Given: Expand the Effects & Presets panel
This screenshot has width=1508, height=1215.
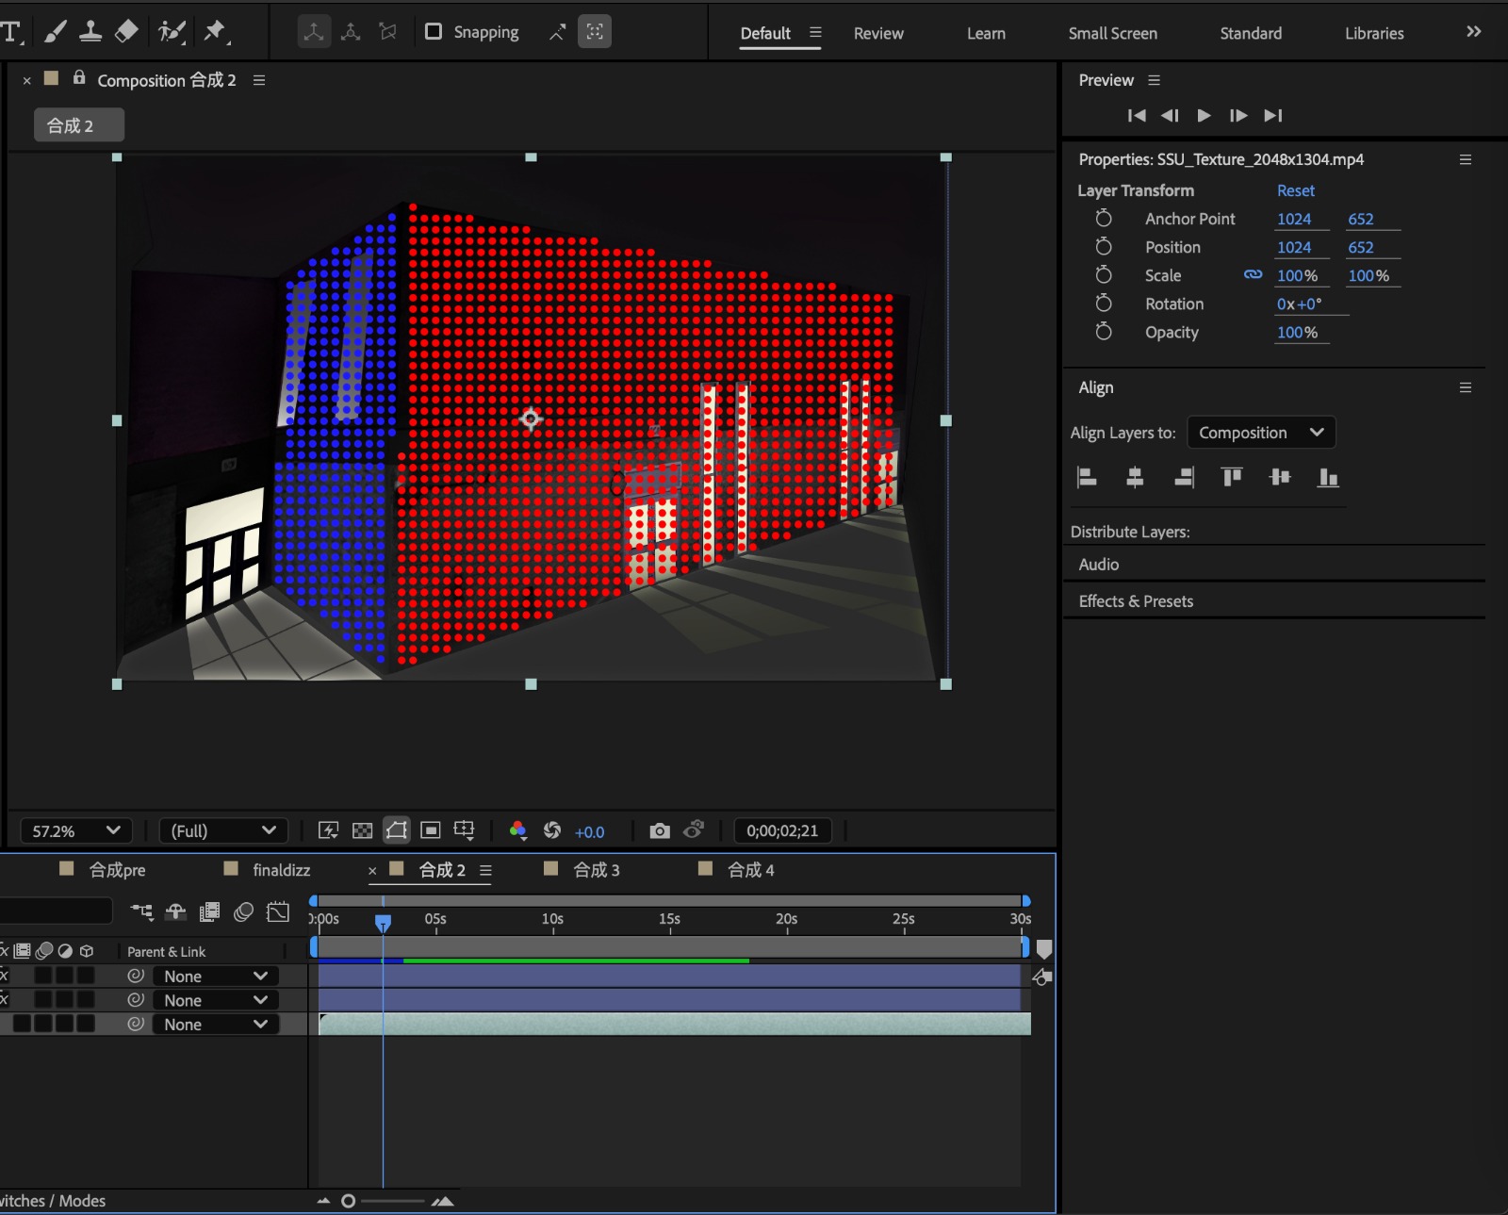Looking at the screenshot, I should click(x=1136, y=601).
